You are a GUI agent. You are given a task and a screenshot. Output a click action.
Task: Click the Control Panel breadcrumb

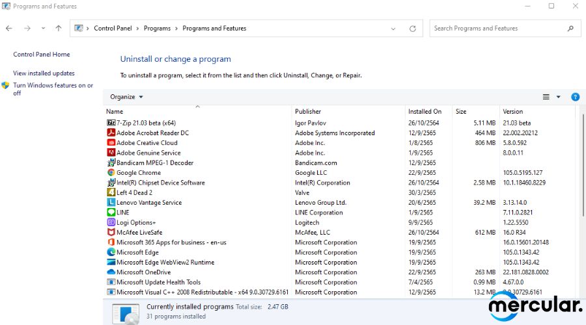113,29
